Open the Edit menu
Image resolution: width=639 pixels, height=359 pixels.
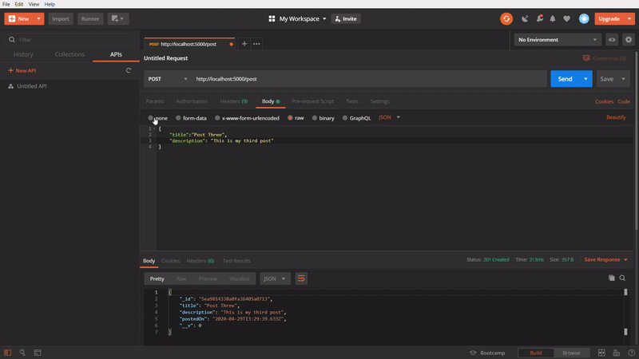click(19, 4)
